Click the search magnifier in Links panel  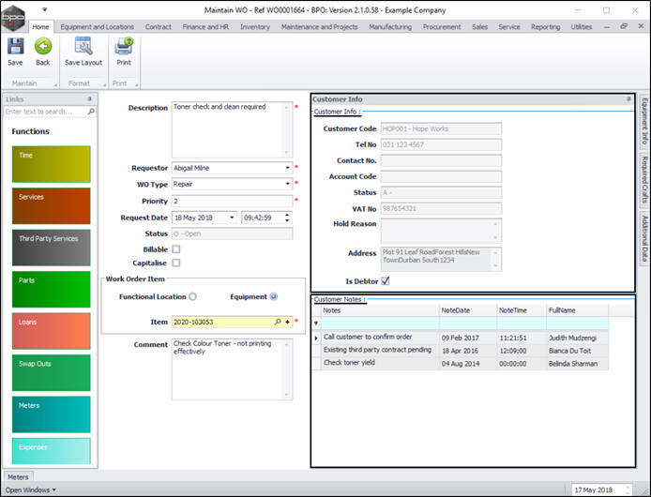click(x=91, y=112)
